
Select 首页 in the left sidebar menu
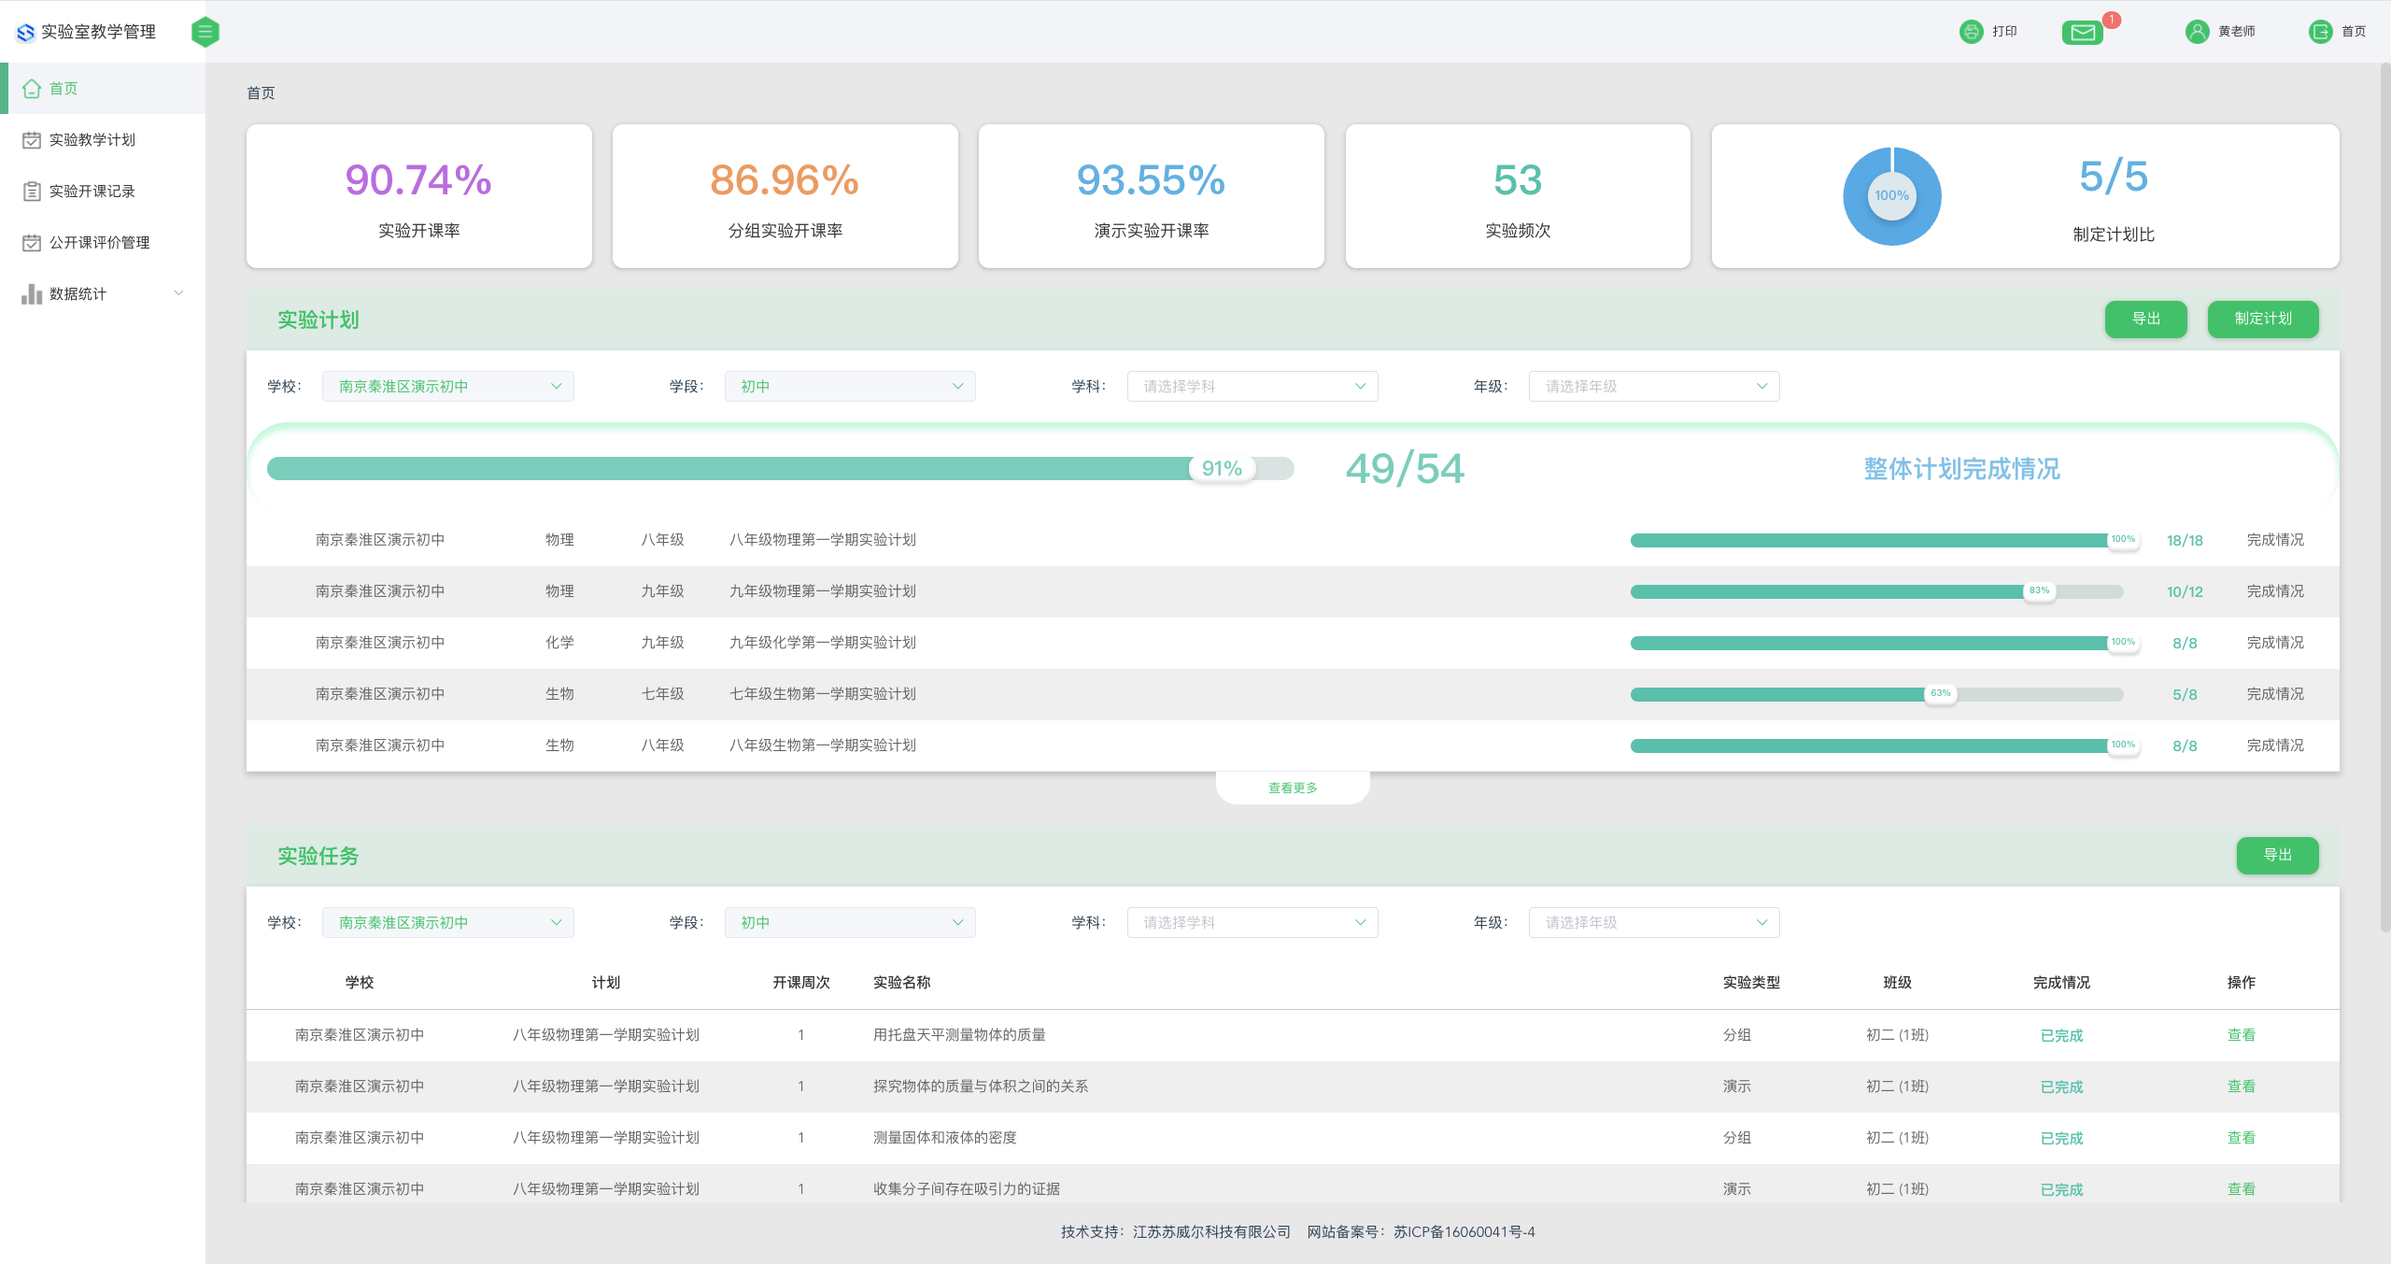[64, 89]
